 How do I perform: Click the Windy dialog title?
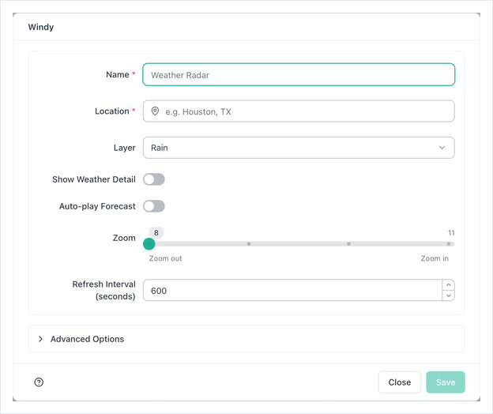pos(41,27)
